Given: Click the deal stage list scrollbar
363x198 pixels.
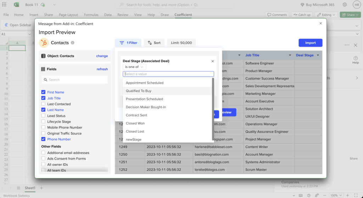Looking at the screenshot, I should point(213,109).
